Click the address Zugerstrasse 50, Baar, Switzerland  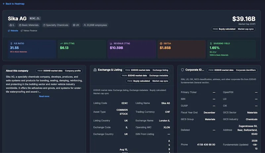(x=247, y=130)
